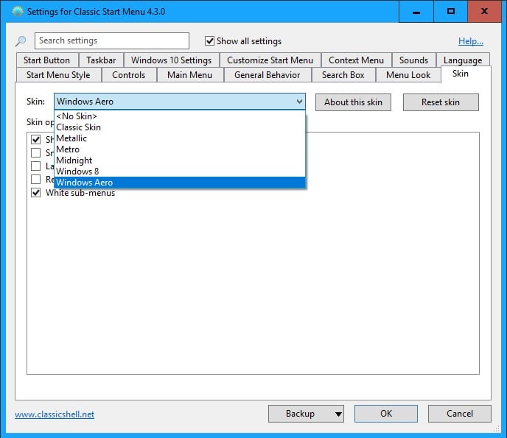Select the Metallic skin option

180,138
